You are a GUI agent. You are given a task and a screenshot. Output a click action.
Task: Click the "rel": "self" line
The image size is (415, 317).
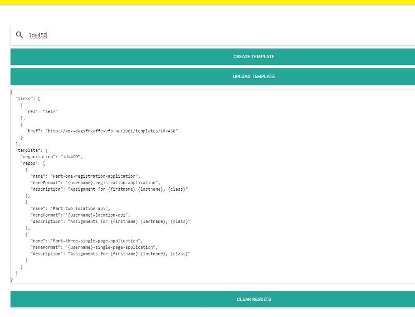41,112
